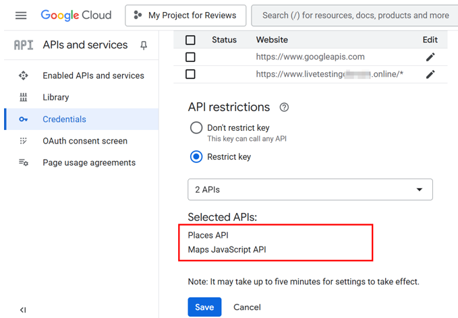Image resolution: width=458 pixels, height=318 pixels.
Task: Tick the select-all checkbox in table header
Action: [x=190, y=40]
